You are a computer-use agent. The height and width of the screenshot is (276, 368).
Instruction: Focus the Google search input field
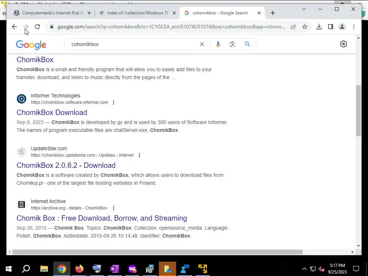tap(134, 44)
